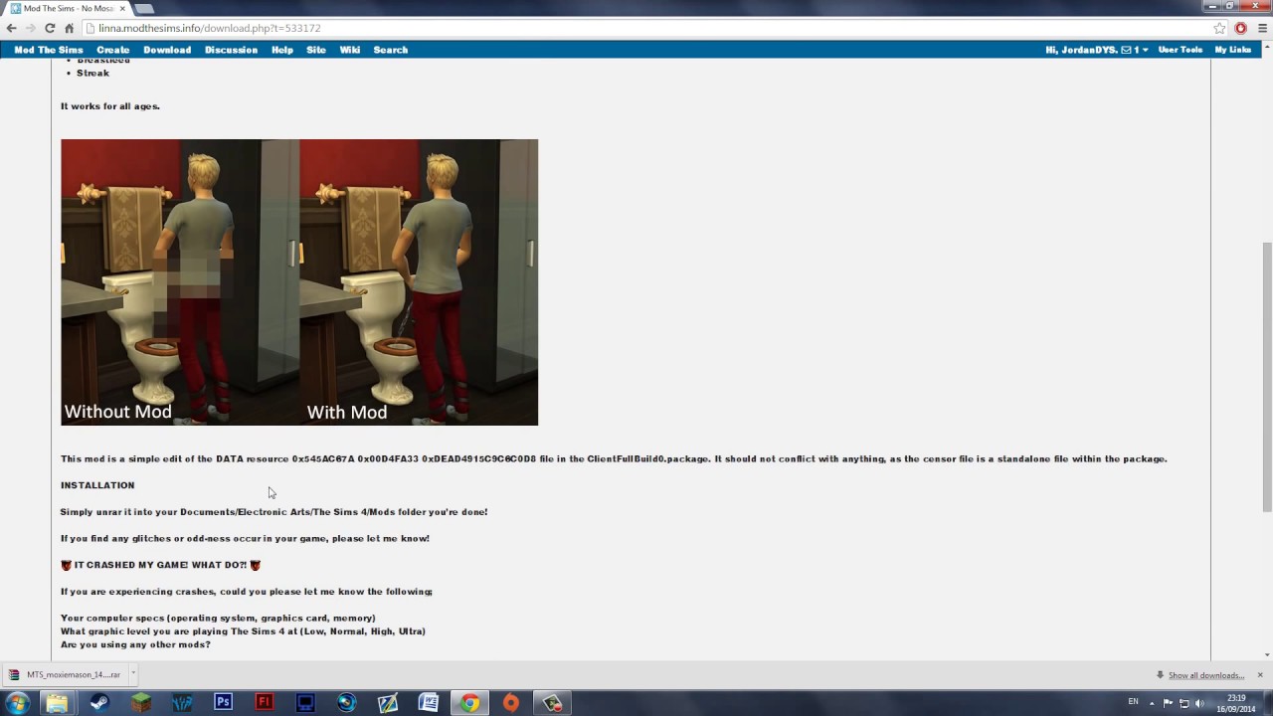Image resolution: width=1273 pixels, height=716 pixels.
Task: Open the Action Center flag icon
Action: (1169, 703)
